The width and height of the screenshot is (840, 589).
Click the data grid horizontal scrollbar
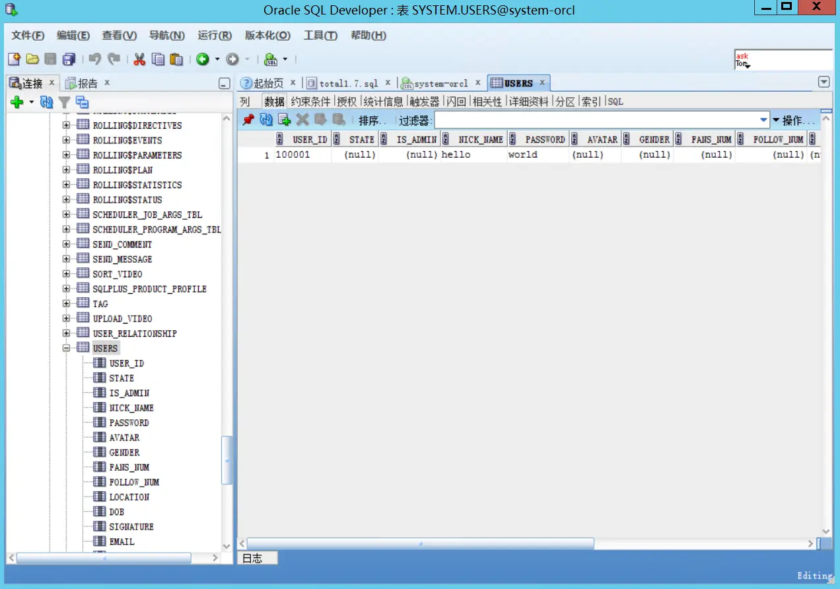pos(421,543)
